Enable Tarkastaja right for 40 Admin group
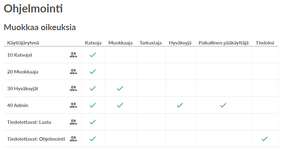 (x=151, y=105)
